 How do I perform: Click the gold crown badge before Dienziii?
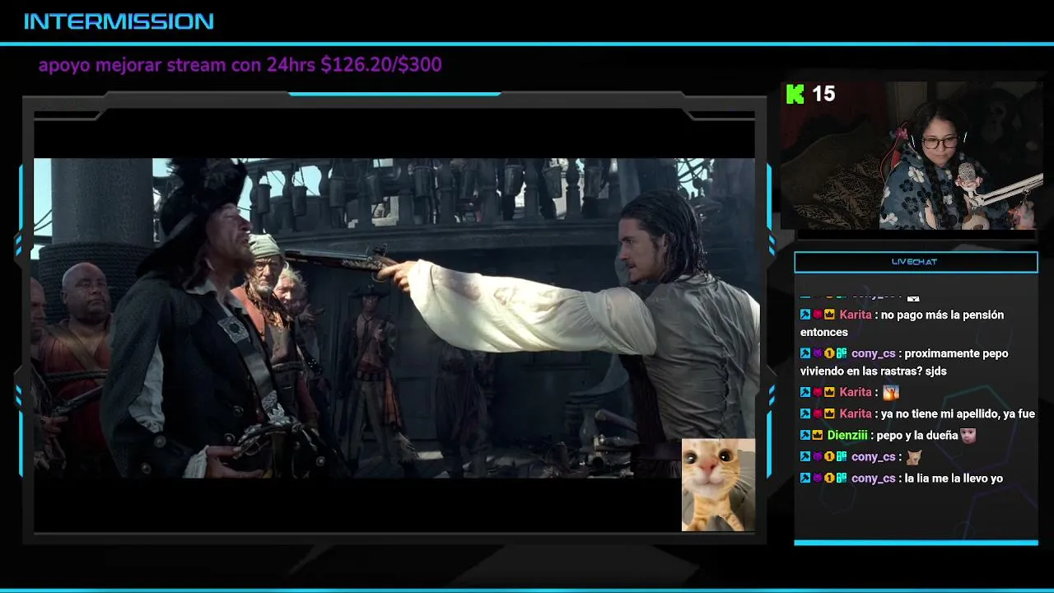click(x=818, y=435)
